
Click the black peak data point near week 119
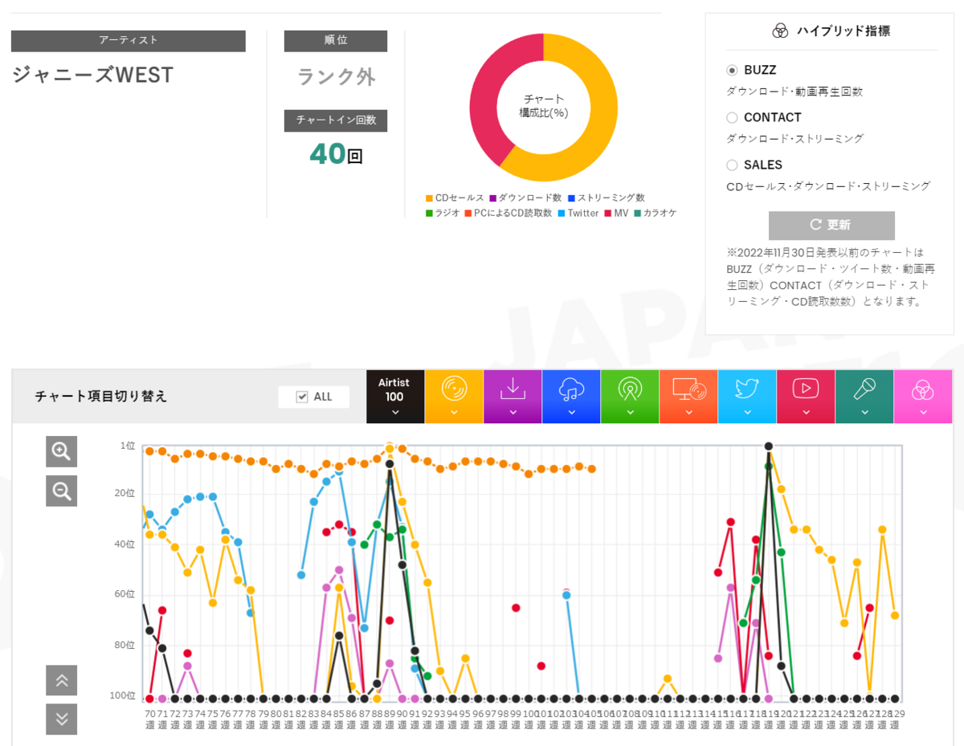pyautogui.click(x=769, y=446)
